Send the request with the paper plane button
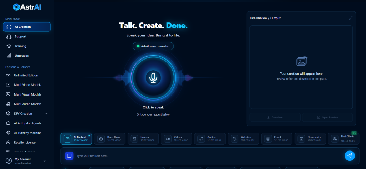366x169 pixels. point(350,156)
